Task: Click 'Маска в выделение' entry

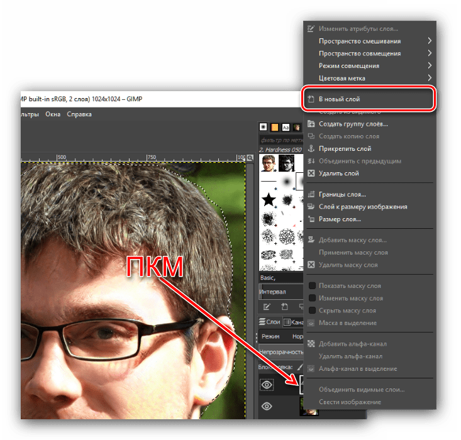Action: tap(369, 322)
